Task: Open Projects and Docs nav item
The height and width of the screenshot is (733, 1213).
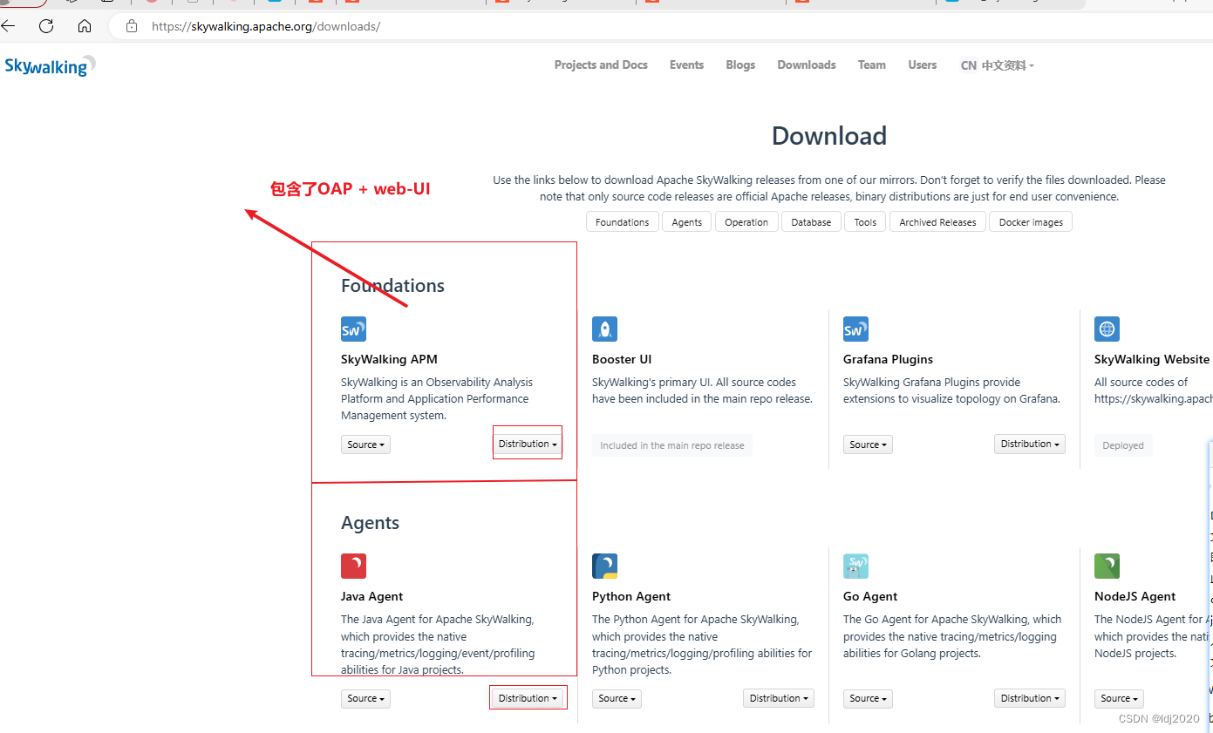Action: [601, 64]
